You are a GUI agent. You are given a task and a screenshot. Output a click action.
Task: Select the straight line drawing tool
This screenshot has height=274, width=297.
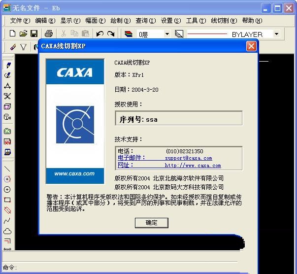(x=7, y=169)
